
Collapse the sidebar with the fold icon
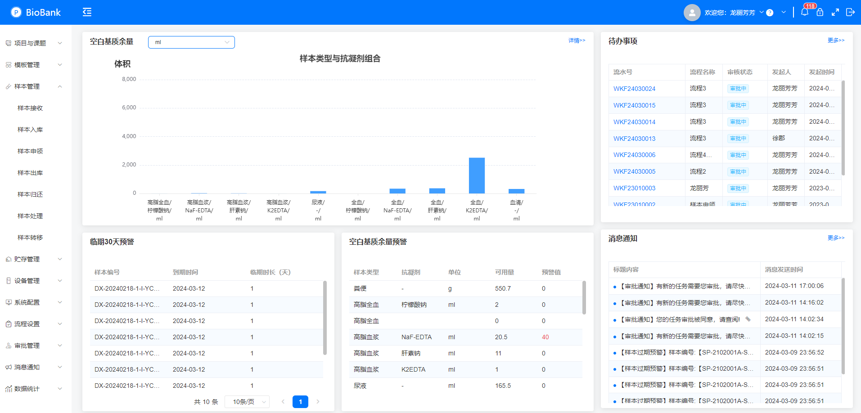tap(87, 12)
